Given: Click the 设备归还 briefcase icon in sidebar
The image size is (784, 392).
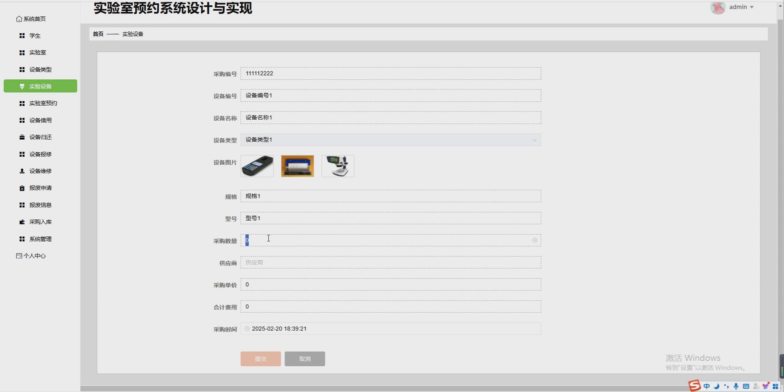Looking at the screenshot, I should [22, 137].
